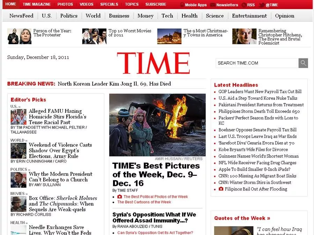
Task: Open GOP Leaders Want New Payroll headline
Action: point(260,92)
